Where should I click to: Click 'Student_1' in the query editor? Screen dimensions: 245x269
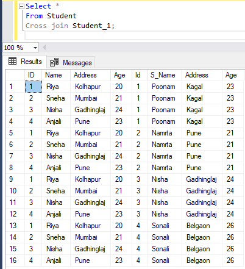[91, 26]
